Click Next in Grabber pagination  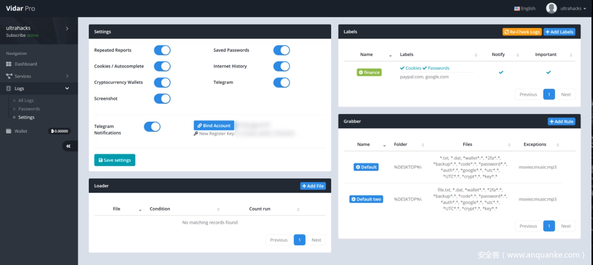click(x=566, y=226)
